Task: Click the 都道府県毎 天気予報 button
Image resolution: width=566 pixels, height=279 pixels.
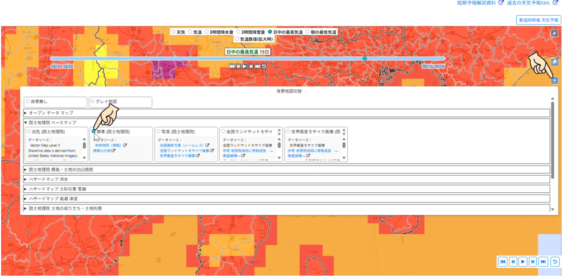Action: coord(538,20)
